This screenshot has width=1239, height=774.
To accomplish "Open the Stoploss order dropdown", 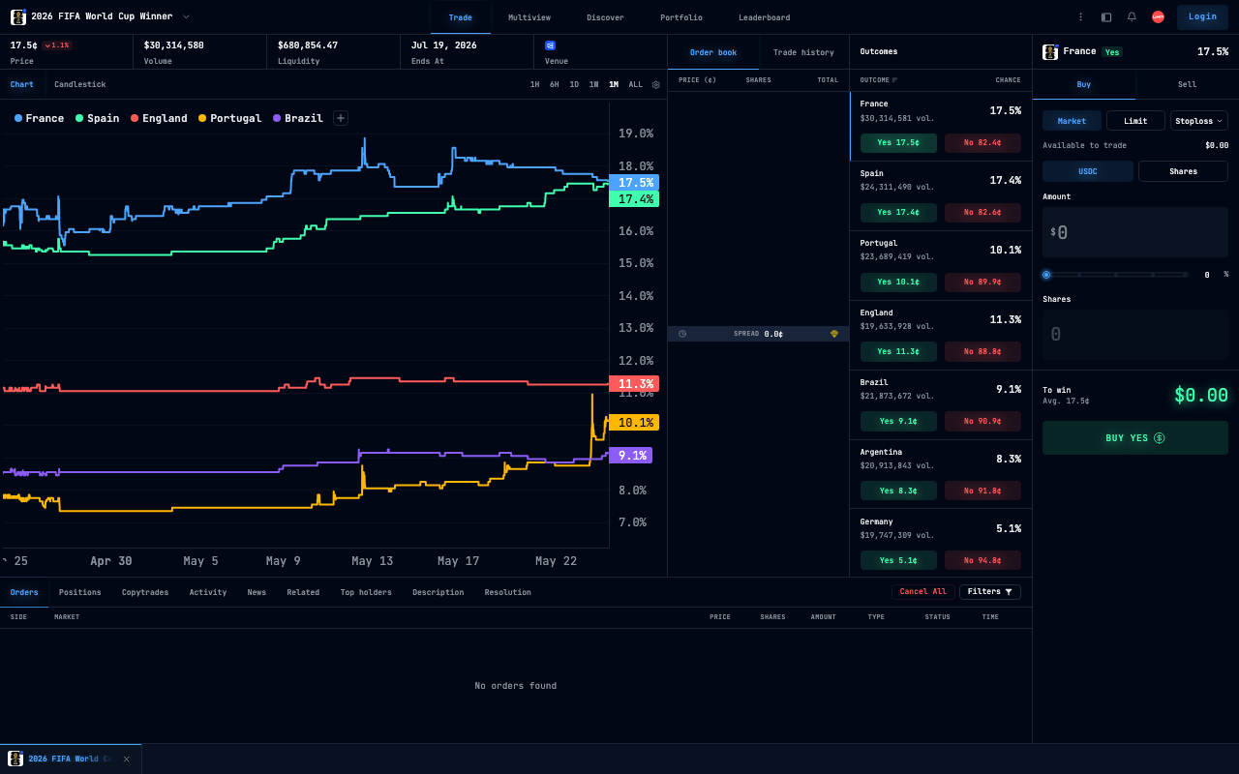I will (x=1199, y=121).
